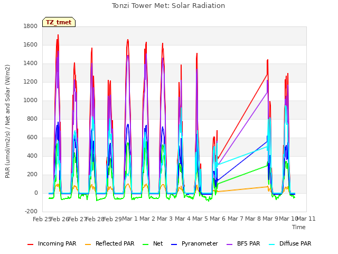Click the y-axis label PAR / Net and Solar
The width and height of the screenshot is (338, 254).
click(7, 121)
